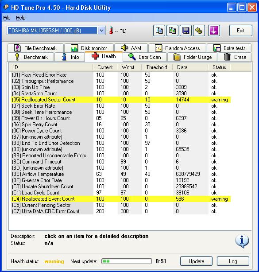259x272 pixels.
Task: Copy text to clipboard toolbar icon
Action: coord(159,31)
